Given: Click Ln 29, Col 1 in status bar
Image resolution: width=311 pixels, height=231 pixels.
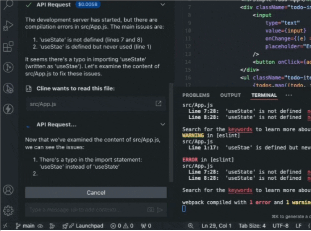Looking at the screenshot, I should tap(216, 226).
